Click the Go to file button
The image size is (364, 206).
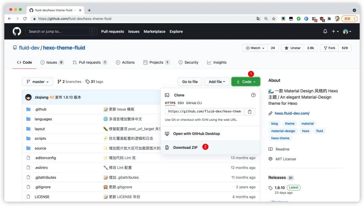pos(190,81)
